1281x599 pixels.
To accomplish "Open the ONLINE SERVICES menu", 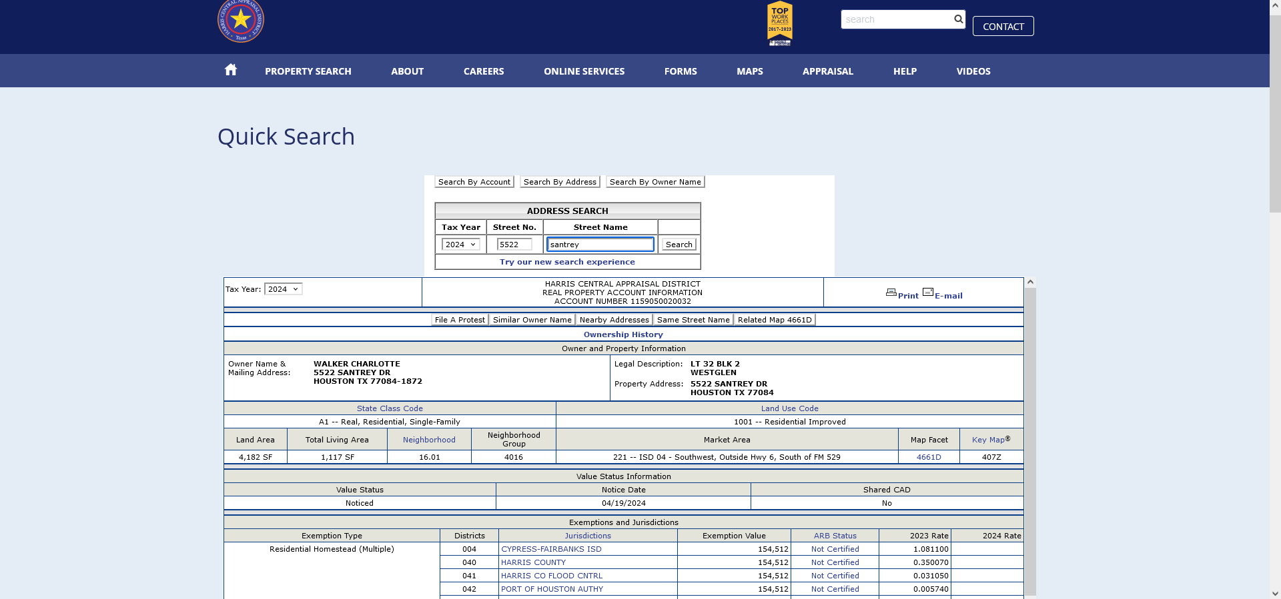I will tap(584, 71).
